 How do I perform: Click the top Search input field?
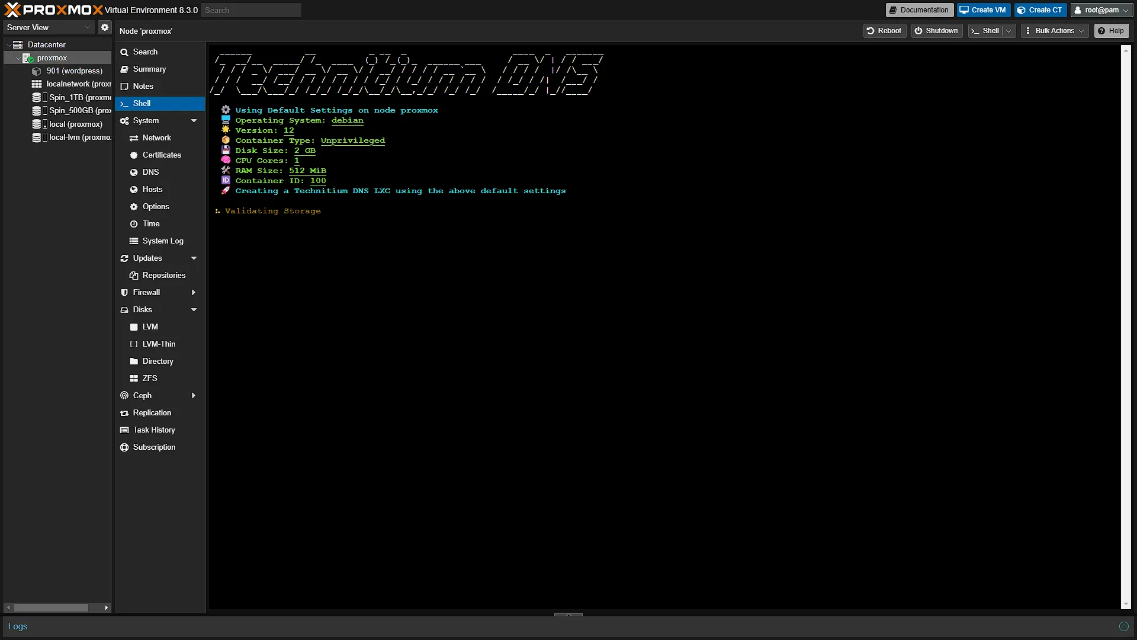pyautogui.click(x=250, y=10)
